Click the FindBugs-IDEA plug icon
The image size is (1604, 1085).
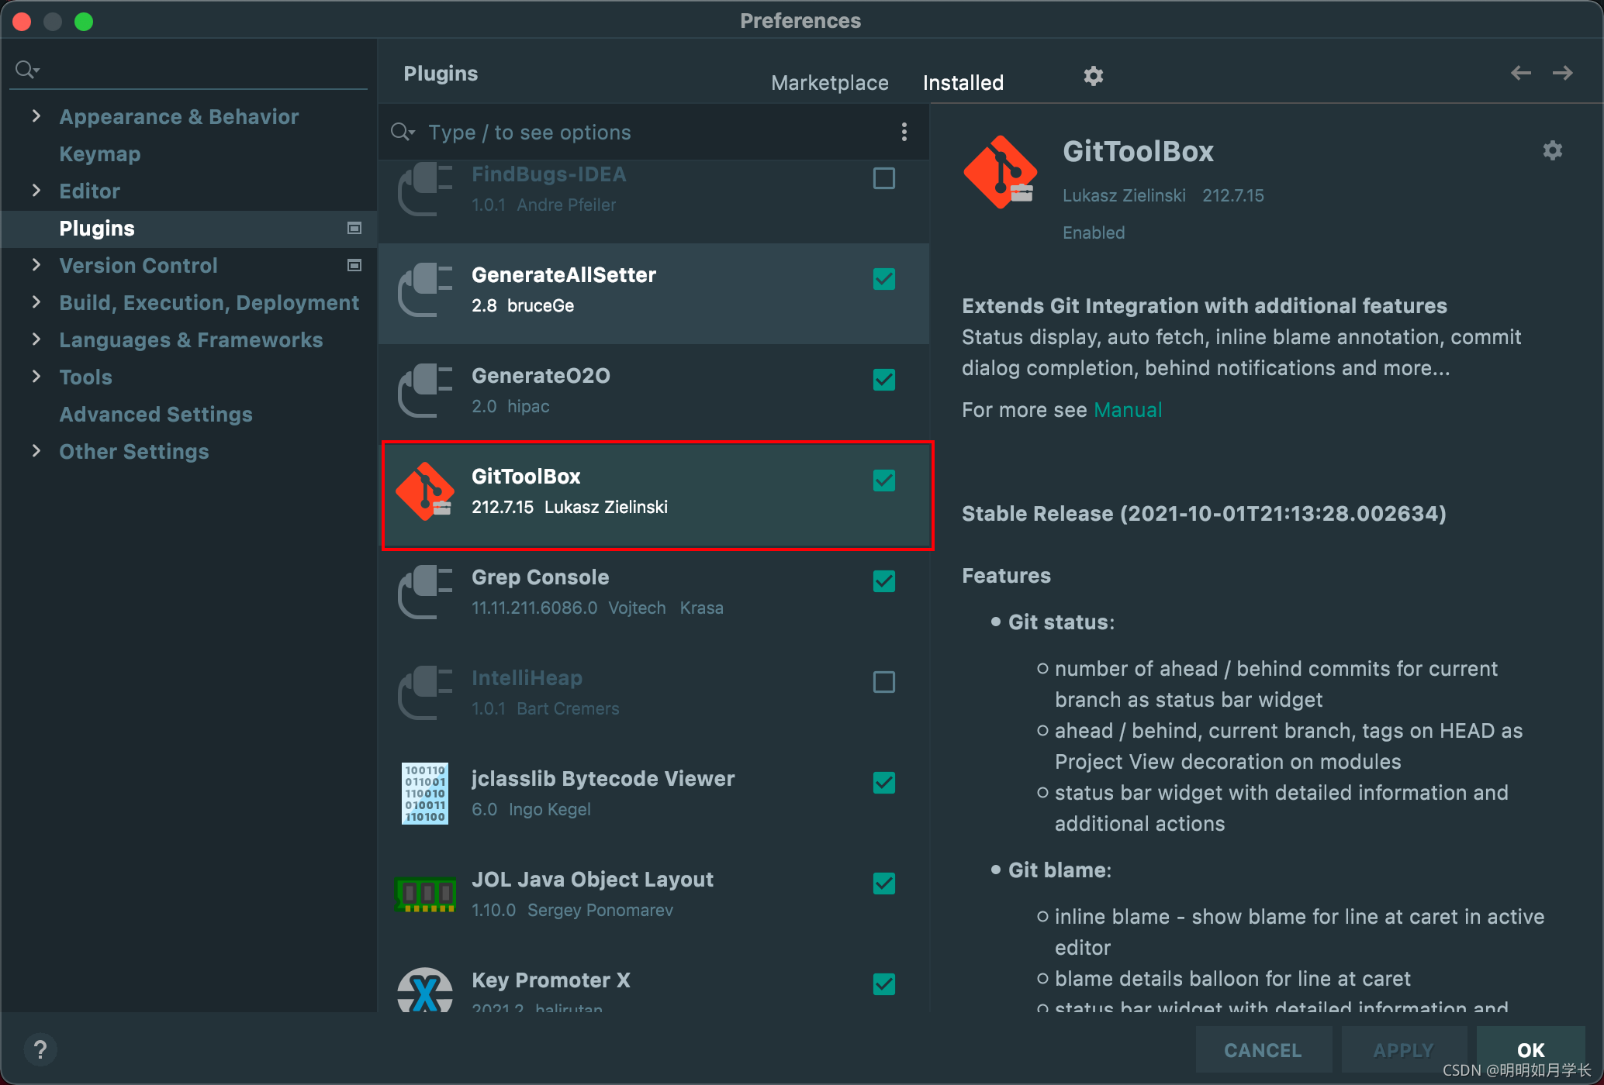pyautogui.click(x=425, y=189)
